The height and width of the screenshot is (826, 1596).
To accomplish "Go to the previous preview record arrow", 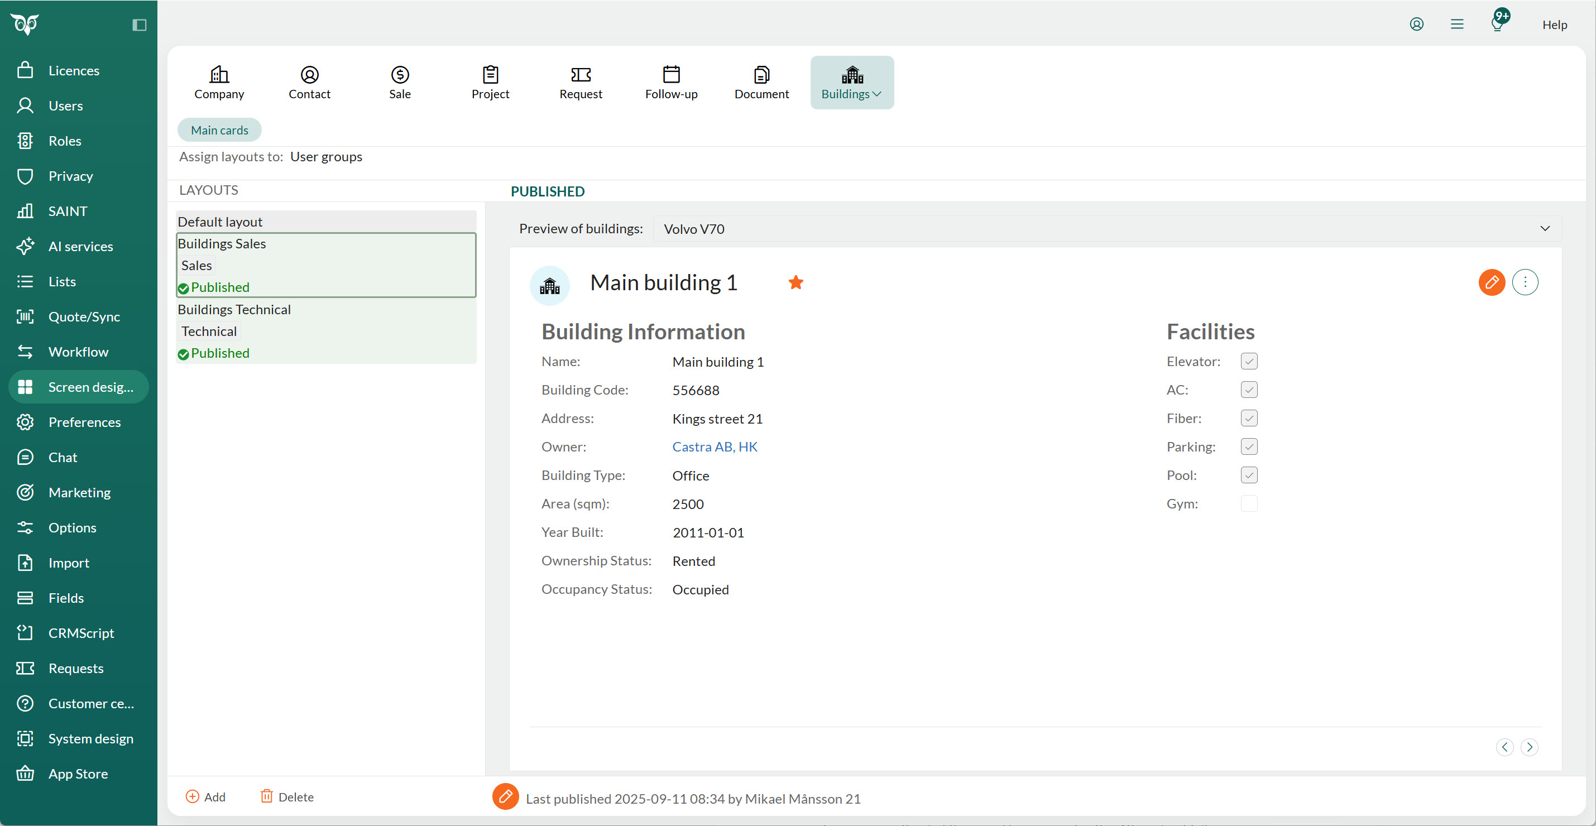I will click(x=1504, y=747).
